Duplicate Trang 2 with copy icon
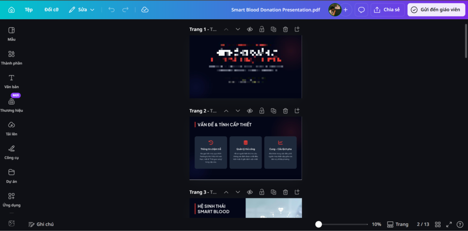The height and width of the screenshot is (231, 468). (273, 111)
